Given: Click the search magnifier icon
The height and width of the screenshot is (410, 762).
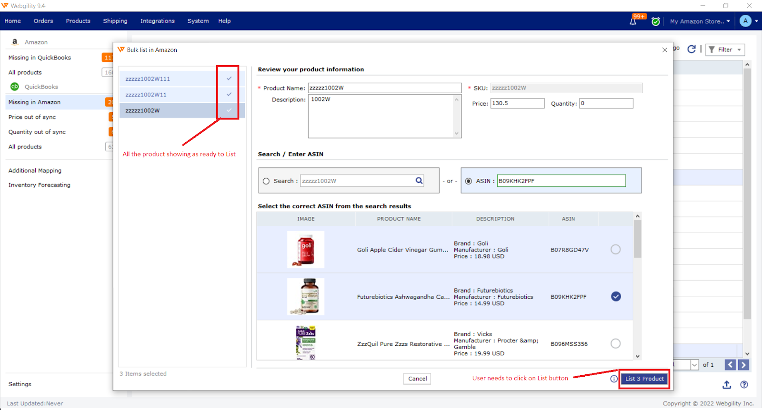Looking at the screenshot, I should (419, 181).
